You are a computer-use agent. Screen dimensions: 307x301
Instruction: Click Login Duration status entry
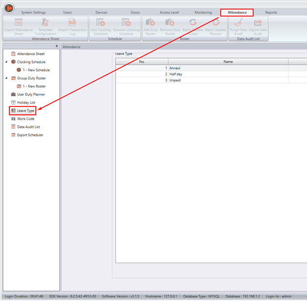click(24, 296)
